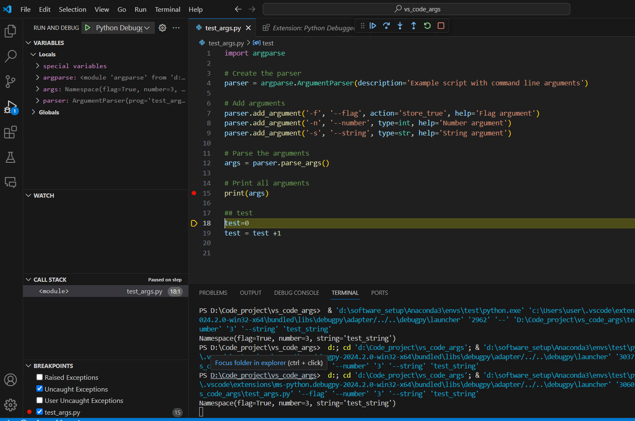Uncheck the Uncaught Exceptions checkbox
The image size is (635, 421).
click(x=40, y=389)
